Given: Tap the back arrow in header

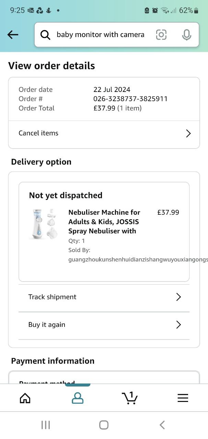Looking at the screenshot, I should point(13,35).
